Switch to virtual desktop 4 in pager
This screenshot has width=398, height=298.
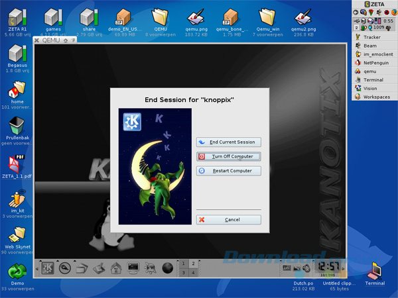pos(193,272)
